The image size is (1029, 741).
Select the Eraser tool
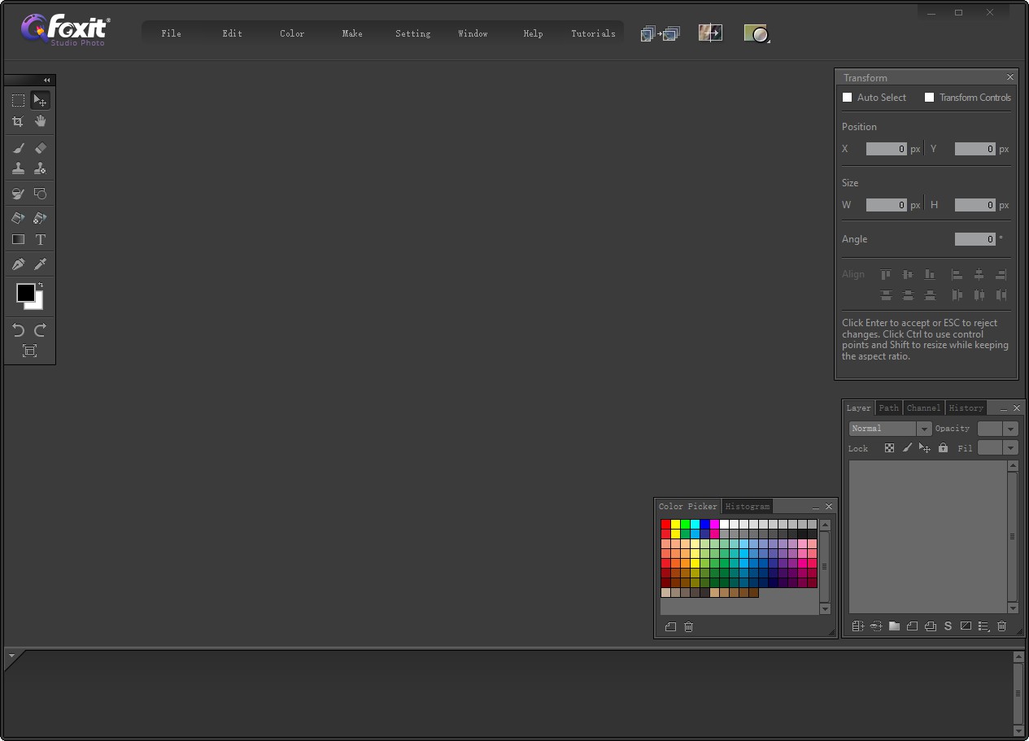tap(41, 147)
